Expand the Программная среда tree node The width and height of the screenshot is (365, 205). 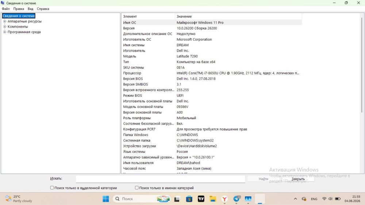click(x=5, y=32)
